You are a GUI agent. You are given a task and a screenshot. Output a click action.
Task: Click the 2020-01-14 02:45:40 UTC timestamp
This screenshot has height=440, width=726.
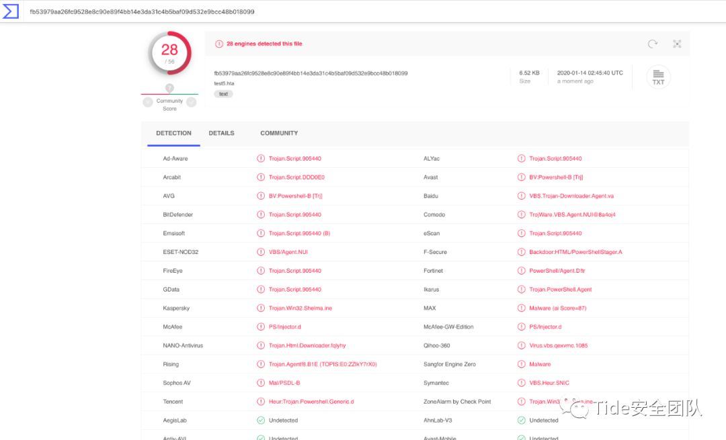tap(590, 73)
